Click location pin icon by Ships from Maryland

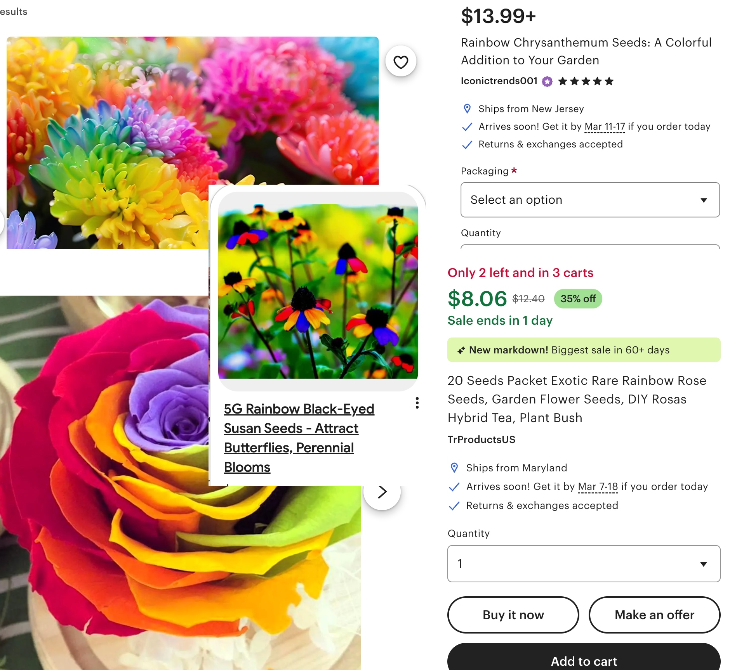(454, 467)
